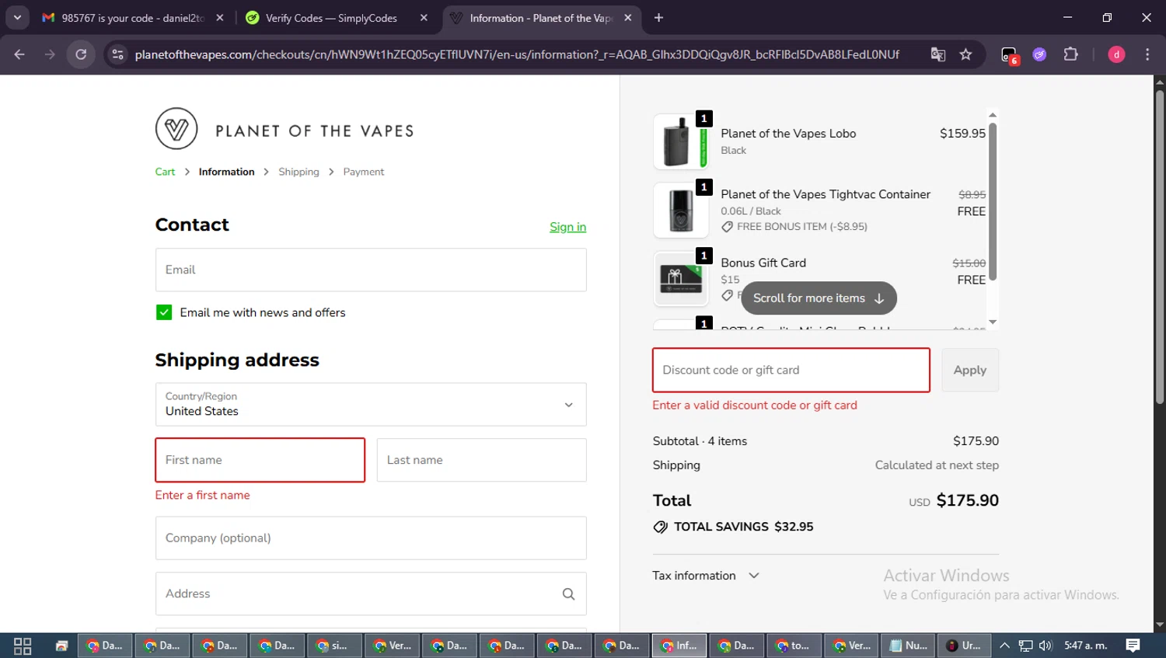Open the 'Ur...' taskbar application
The image size is (1166, 658).
point(965,646)
